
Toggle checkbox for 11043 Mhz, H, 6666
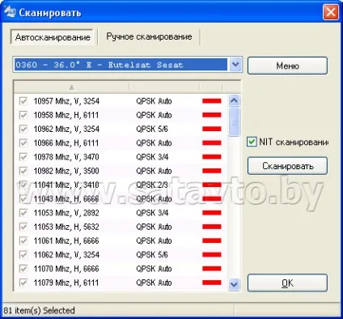click(x=23, y=199)
